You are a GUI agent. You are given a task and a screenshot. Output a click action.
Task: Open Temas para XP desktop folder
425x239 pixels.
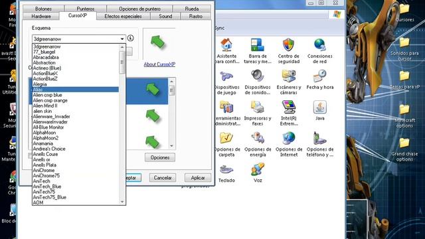click(404, 76)
